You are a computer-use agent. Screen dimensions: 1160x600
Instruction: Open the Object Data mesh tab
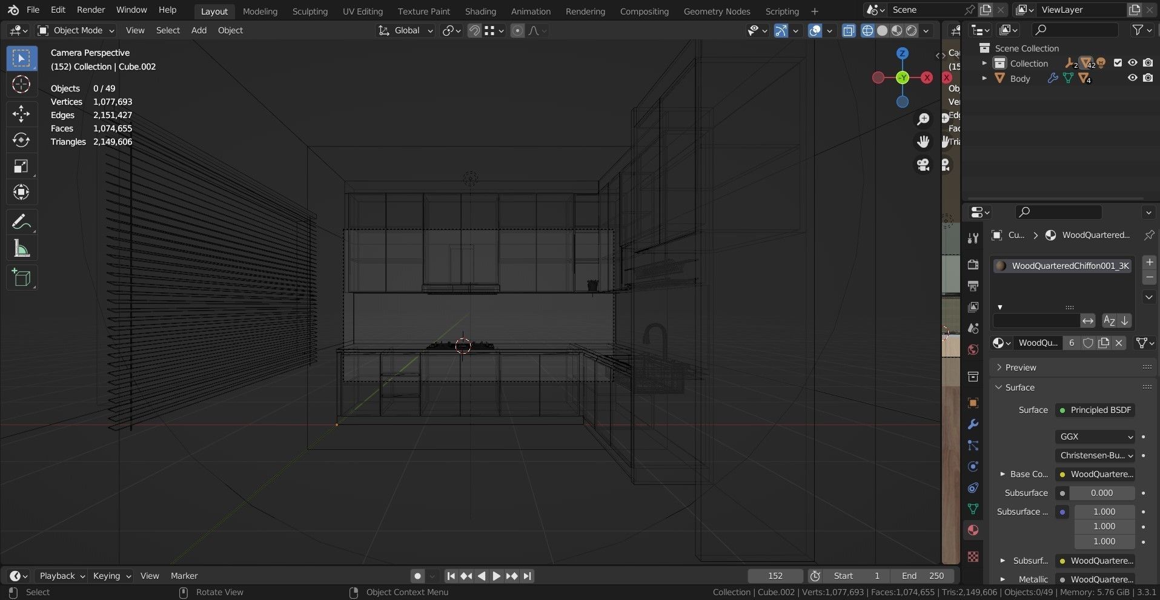point(973,509)
